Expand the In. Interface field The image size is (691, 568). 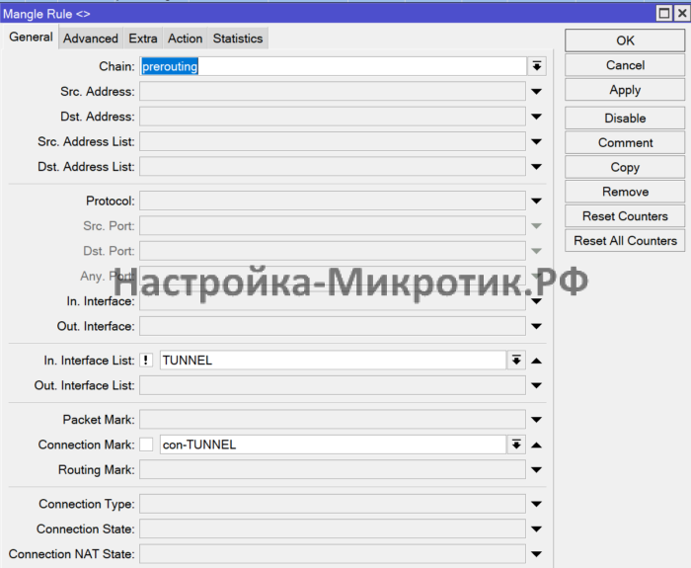point(536,301)
